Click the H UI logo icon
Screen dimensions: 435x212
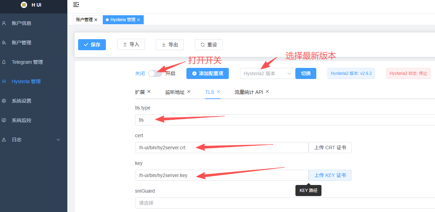pyautogui.click(x=24, y=5)
